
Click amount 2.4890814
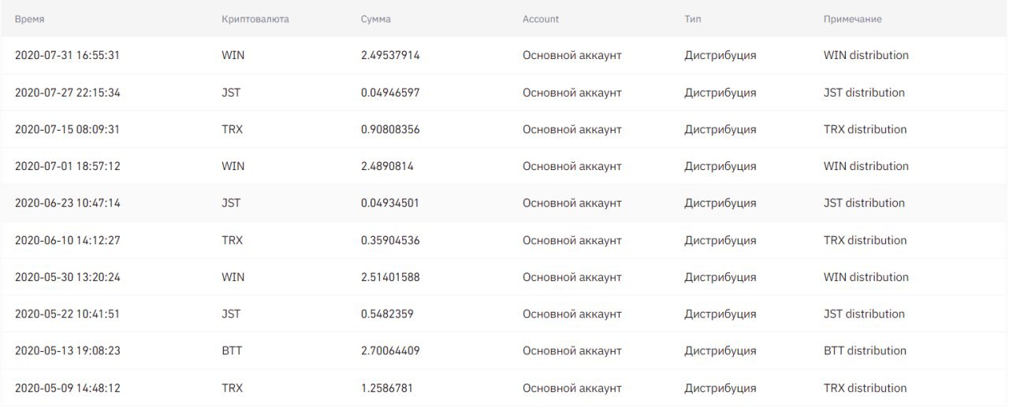pyautogui.click(x=387, y=166)
